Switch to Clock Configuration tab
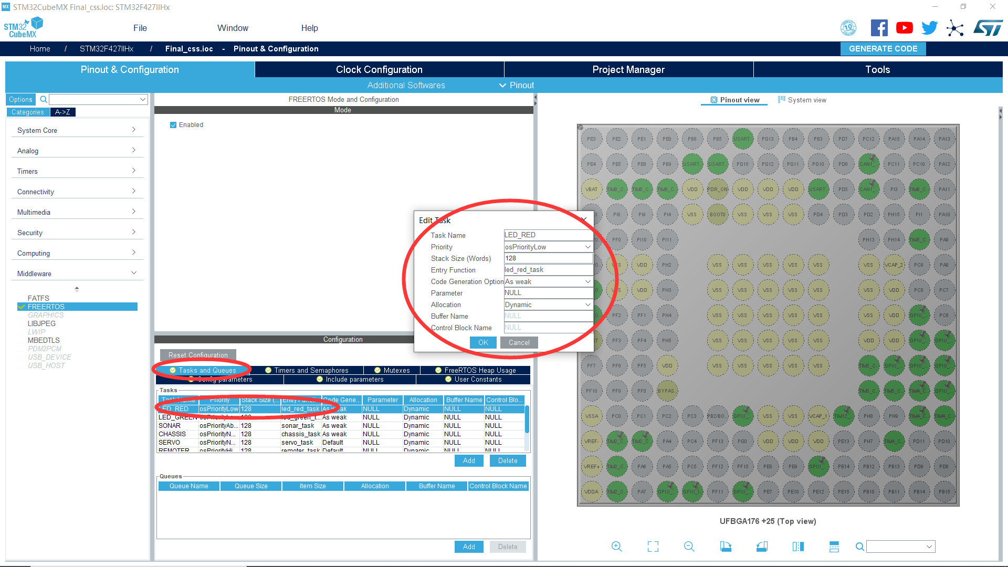The height and width of the screenshot is (567, 1008). pos(379,69)
